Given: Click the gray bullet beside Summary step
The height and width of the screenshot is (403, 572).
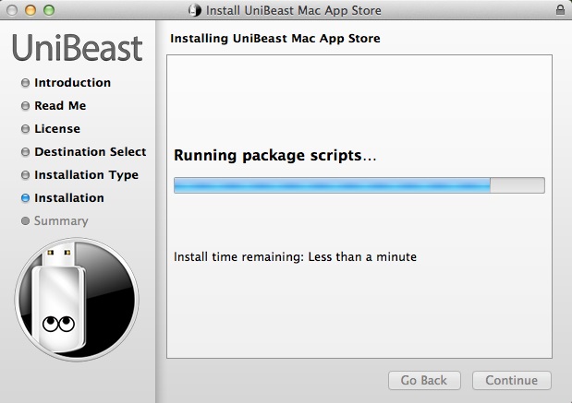Looking at the screenshot, I should click(x=25, y=221).
